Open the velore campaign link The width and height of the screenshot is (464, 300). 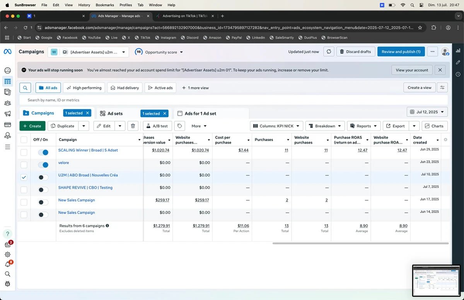pos(63,163)
